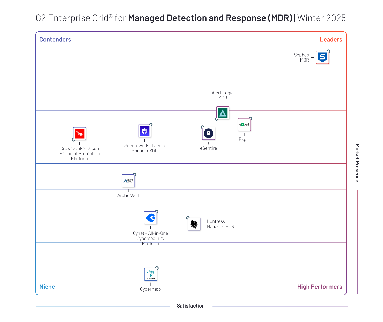Select the Niche quadrant heading
The height and width of the screenshot is (322, 383).
[47, 287]
